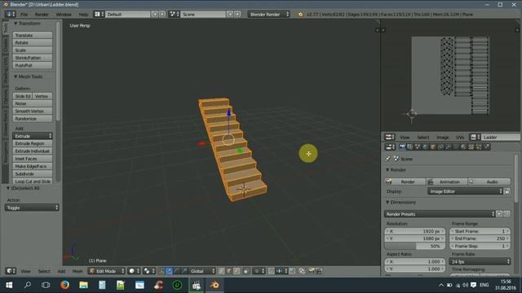Click the Blender logo in info header

pyautogui.click(x=300, y=15)
